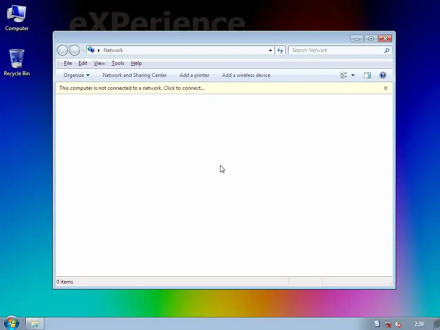The image size is (440, 330).
Task: Change your view icon button
Action: tap(344, 75)
